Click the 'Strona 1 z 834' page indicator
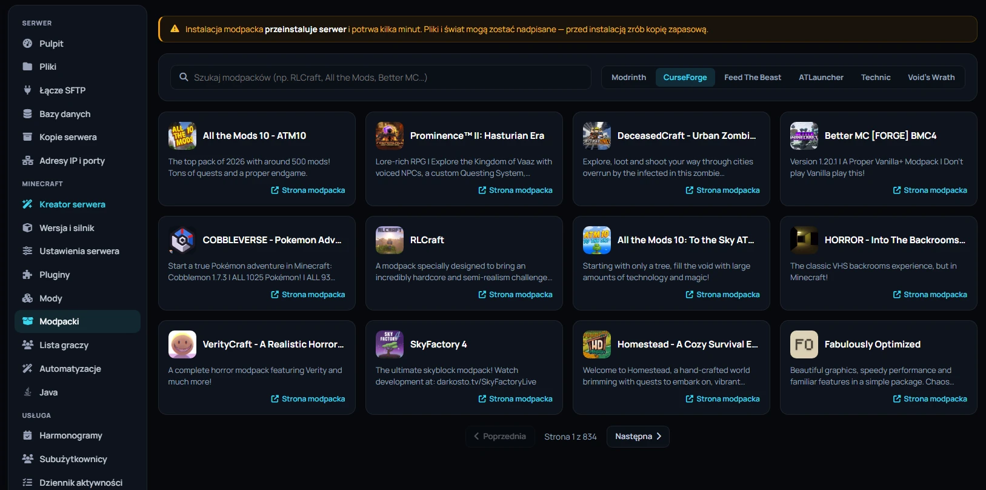Screen dimensions: 986x490 click(570, 437)
